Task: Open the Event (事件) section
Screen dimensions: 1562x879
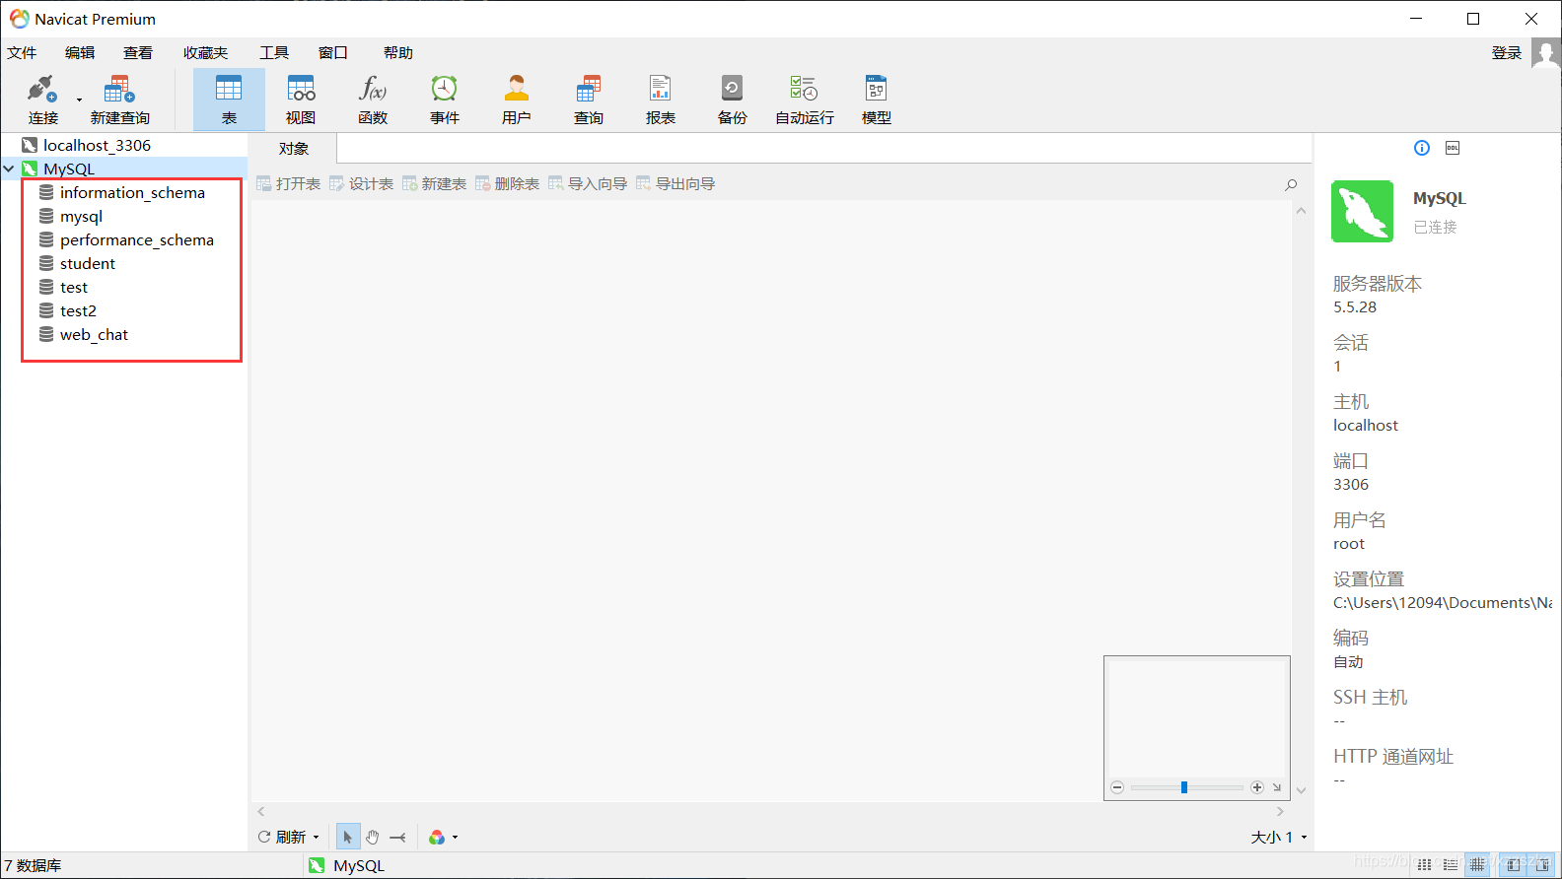Action: pos(445,100)
